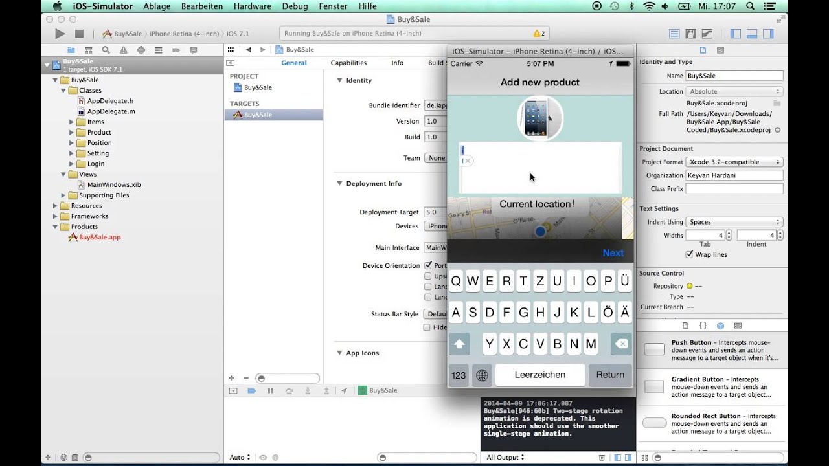Toggle the Debug area visibility icon
This screenshot has width=829, height=466.
[752, 34]
